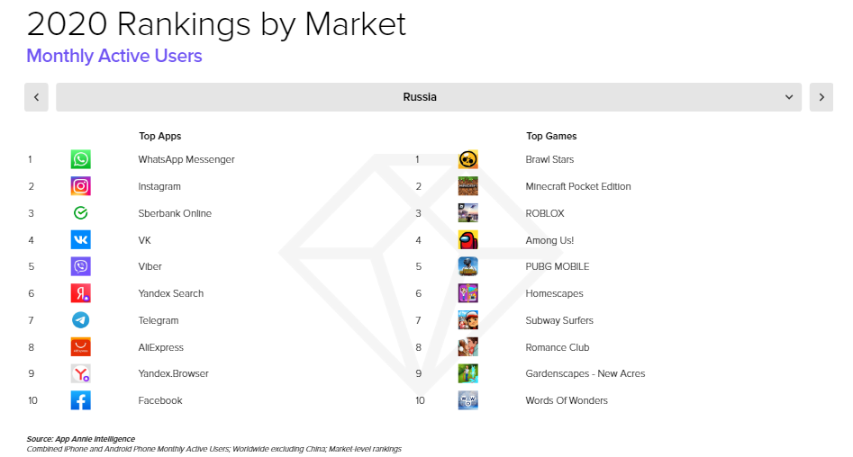Click the Subway Surfers game icon
This screenshot has width=853, height=457.
(467, 320)
